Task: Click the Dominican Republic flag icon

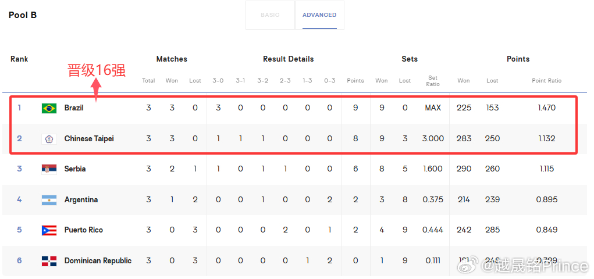Action: coord(49,261)
